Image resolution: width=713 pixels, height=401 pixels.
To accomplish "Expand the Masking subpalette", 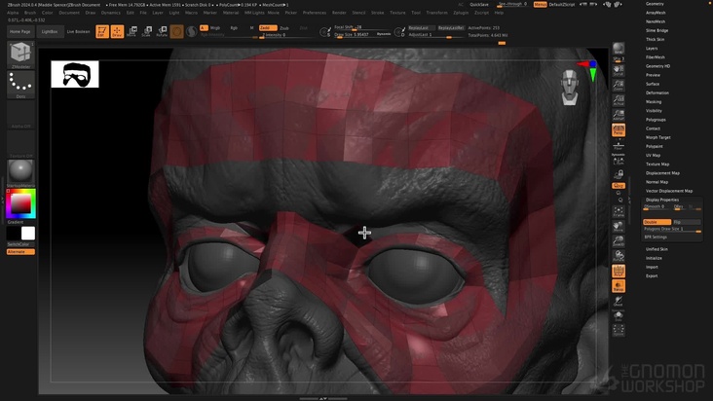I will pos(654,102).
